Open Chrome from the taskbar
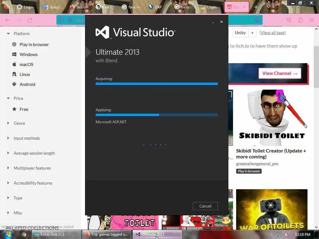 click(x=24, y=235)
